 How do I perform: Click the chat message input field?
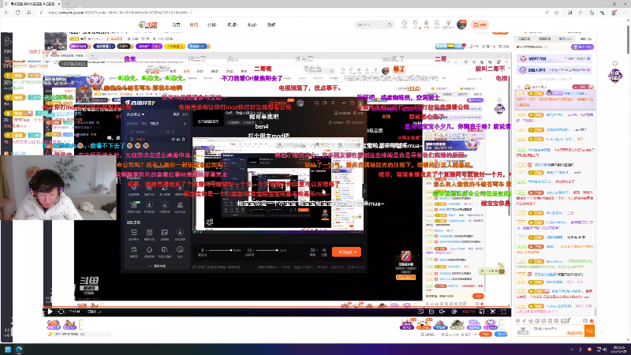[557, 330]
